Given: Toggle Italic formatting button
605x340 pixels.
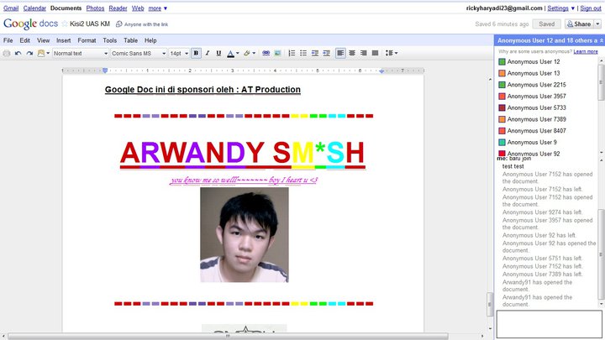Looking at the screenshot, I should pos(208,53).
